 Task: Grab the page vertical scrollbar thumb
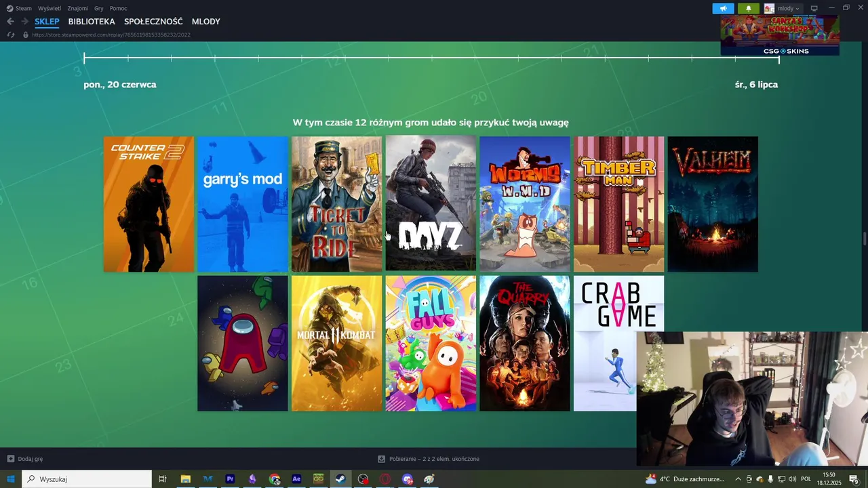[x=865, y=239]
